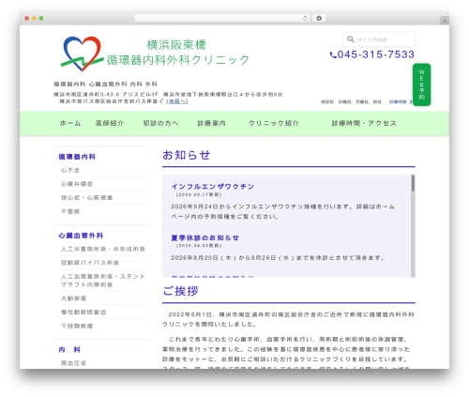Open 診療案内 menu item
Viewport: 469px width, 397px height.
[x=211, y=123]
